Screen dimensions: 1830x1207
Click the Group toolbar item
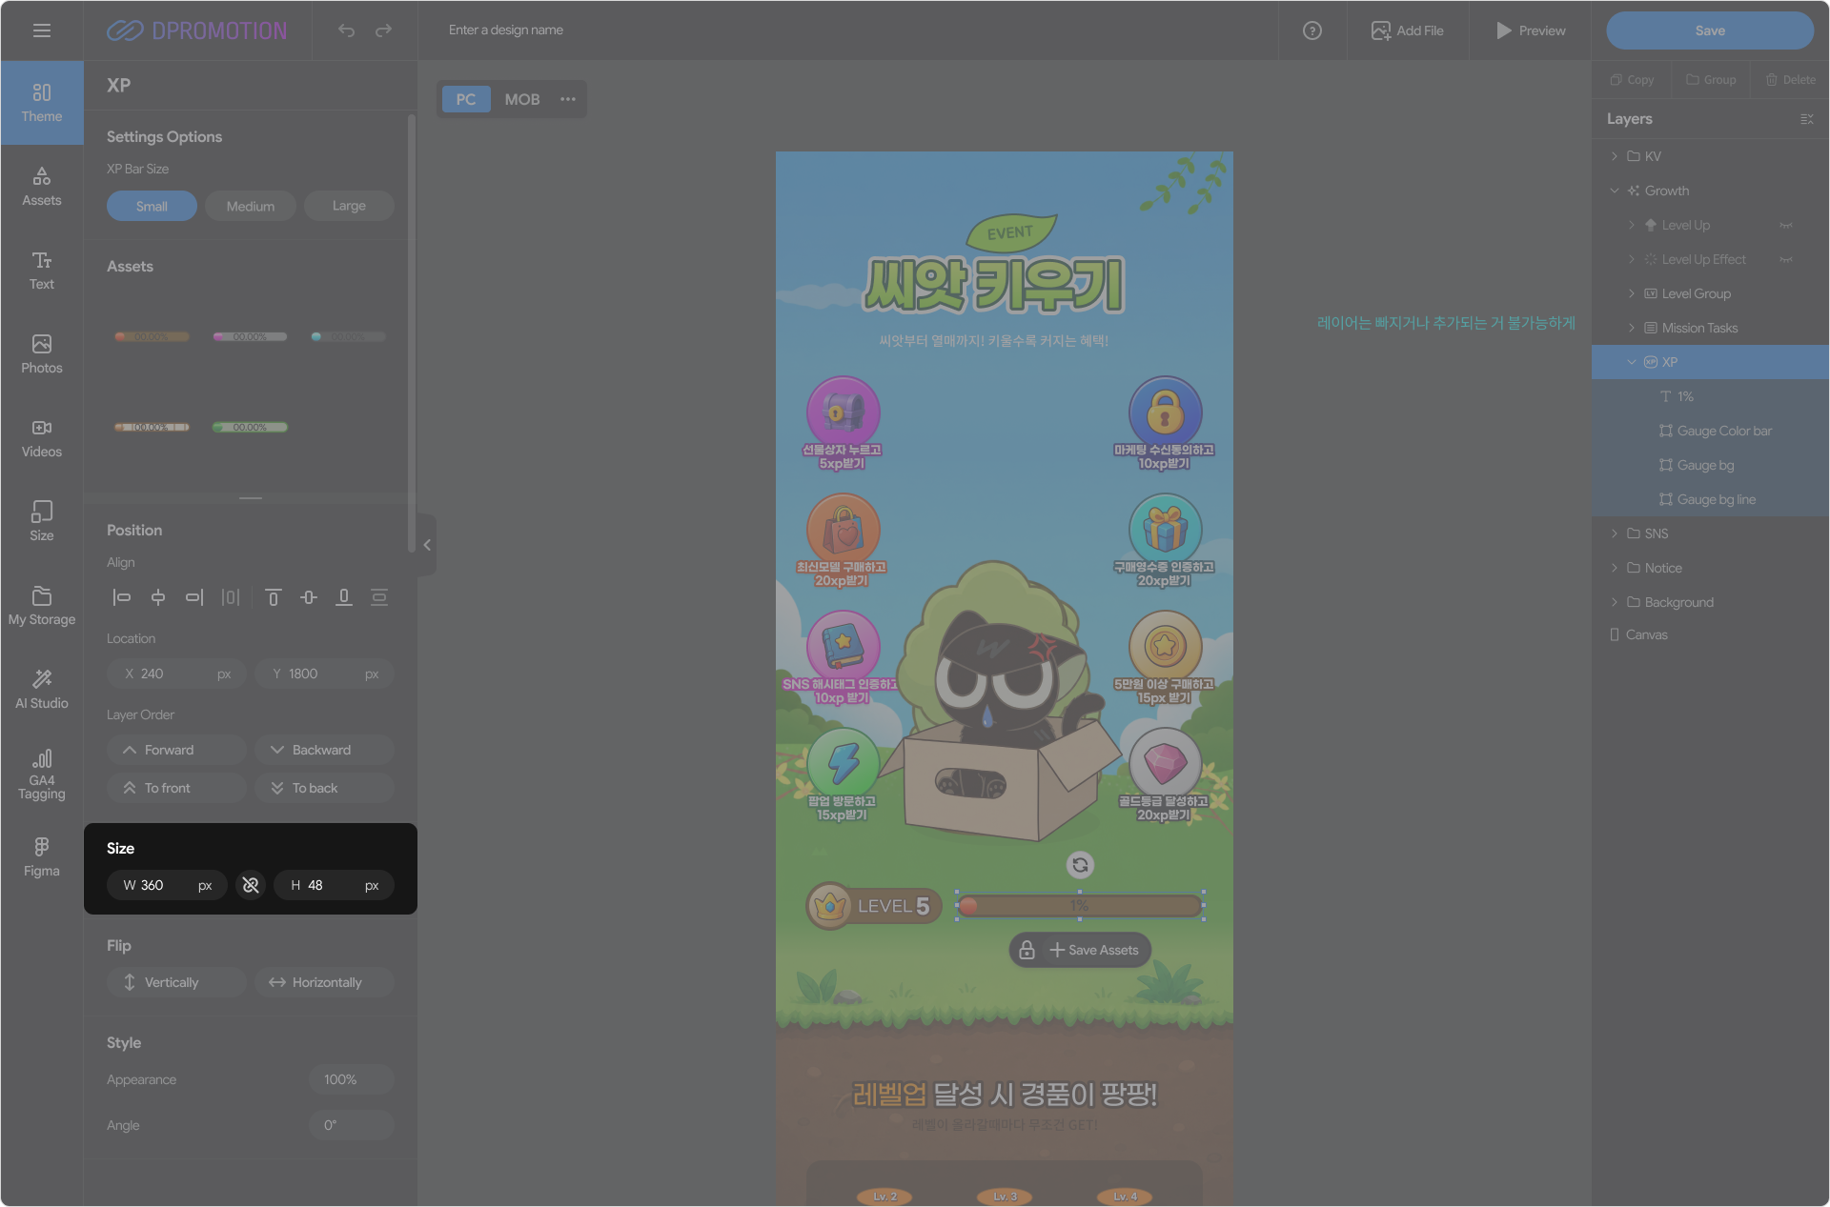[1711, 80]
